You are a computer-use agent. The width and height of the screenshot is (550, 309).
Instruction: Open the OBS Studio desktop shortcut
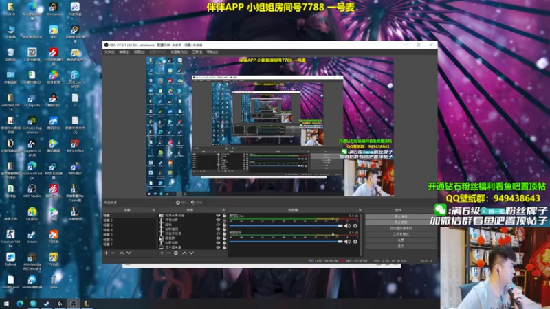tap(32, 192)
